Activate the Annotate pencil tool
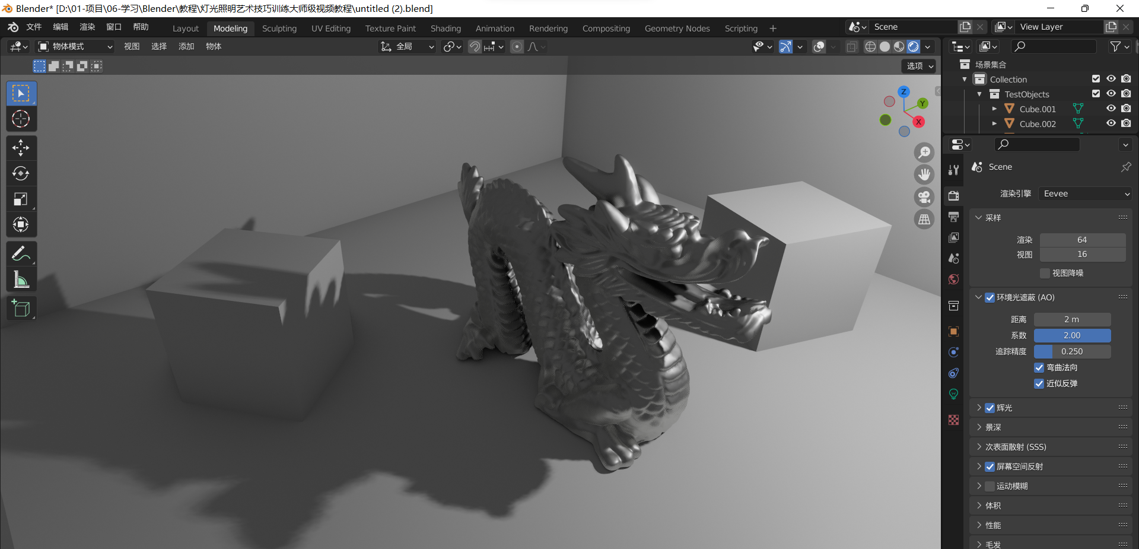Screen dimensions: 1139x549 click(21, 253)
